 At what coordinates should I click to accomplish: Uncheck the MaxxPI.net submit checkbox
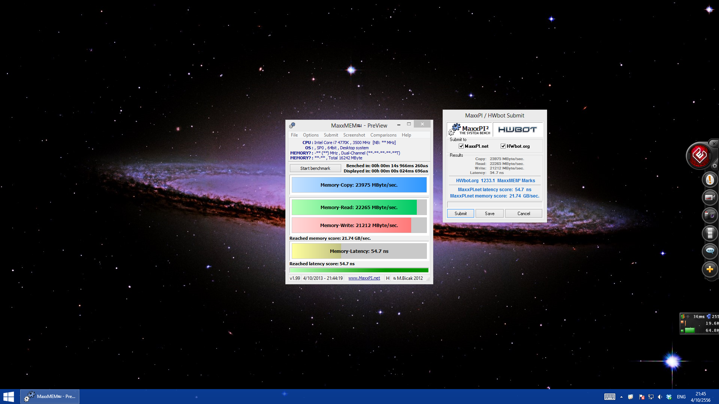pos(461,146)
